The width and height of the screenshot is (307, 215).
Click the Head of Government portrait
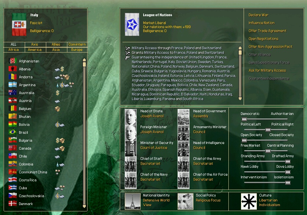(x=184, y=117)
